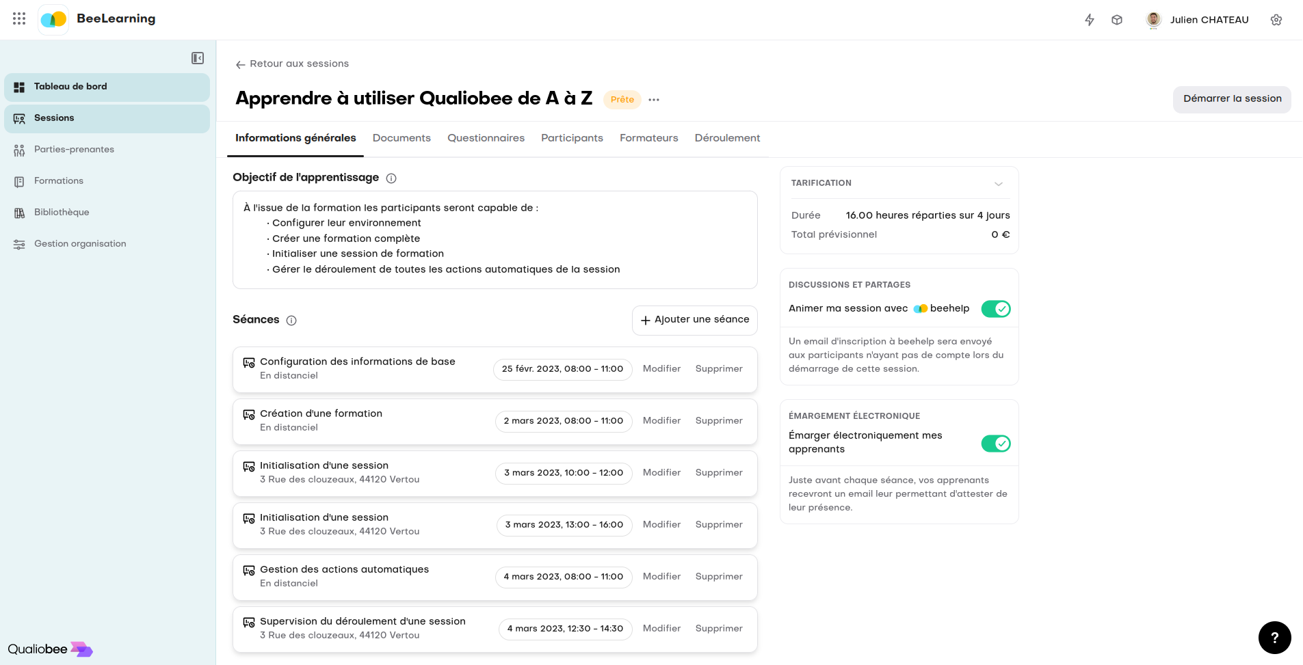Screen dimensions: 1303x665
Task: Open Bibliothèque in the sidebar
Action: coord(107,213)
